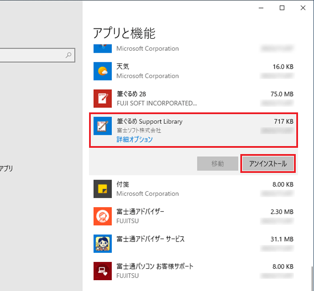Viewport: 314px width, 291px height.
Task: Click the 筆ぐるめ Support Library icon
Action: [x=103, y=126]
